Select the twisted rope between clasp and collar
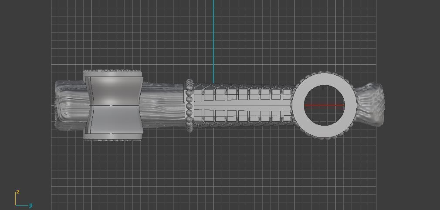Image resolution: width=440 pixels, height=210 pixels. [164, 105]
